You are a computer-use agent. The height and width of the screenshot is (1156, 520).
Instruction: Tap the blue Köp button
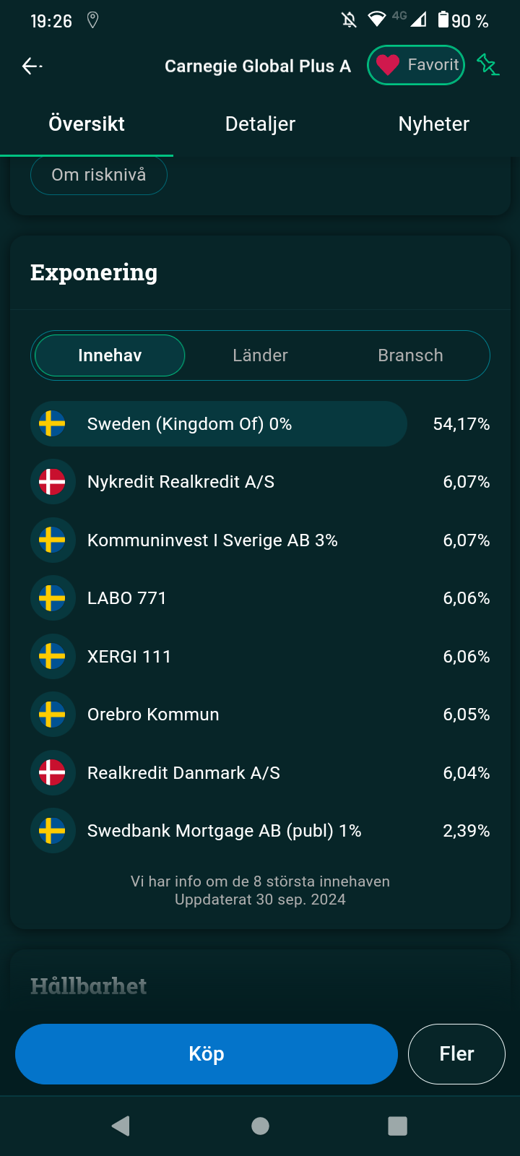point(207,1054)
